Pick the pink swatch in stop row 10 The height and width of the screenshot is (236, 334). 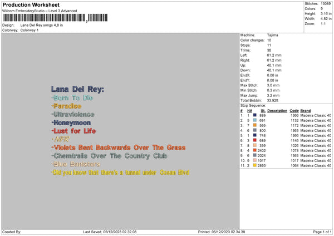tap(255, 160)
